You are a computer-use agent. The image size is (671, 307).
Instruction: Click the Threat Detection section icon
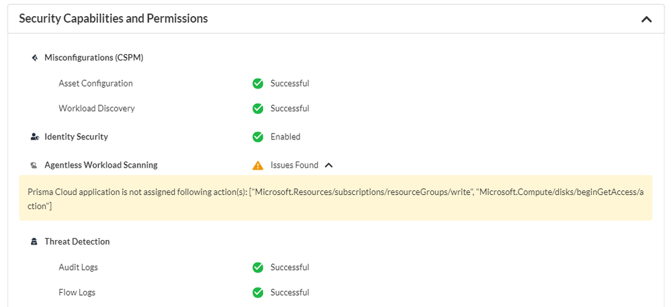click(x=34, y=242)
